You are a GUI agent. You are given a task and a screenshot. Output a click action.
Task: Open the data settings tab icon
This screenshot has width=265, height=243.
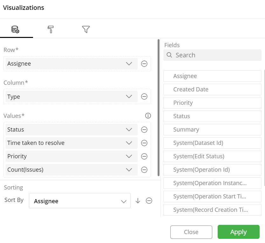click(15, 29)
